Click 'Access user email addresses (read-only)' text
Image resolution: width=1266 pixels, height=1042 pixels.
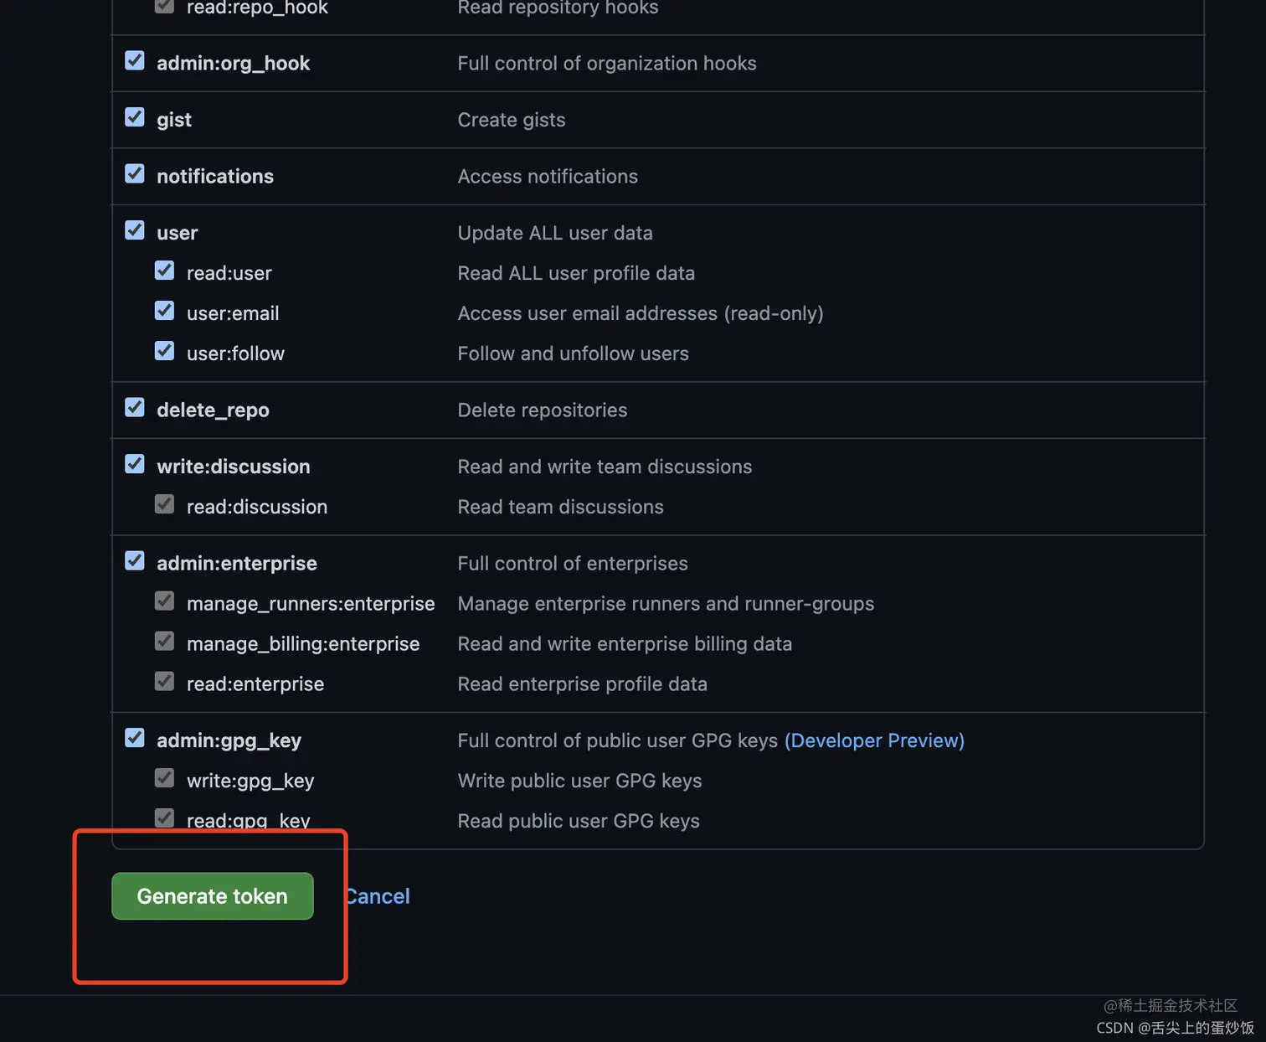click(x=641, y=313)
